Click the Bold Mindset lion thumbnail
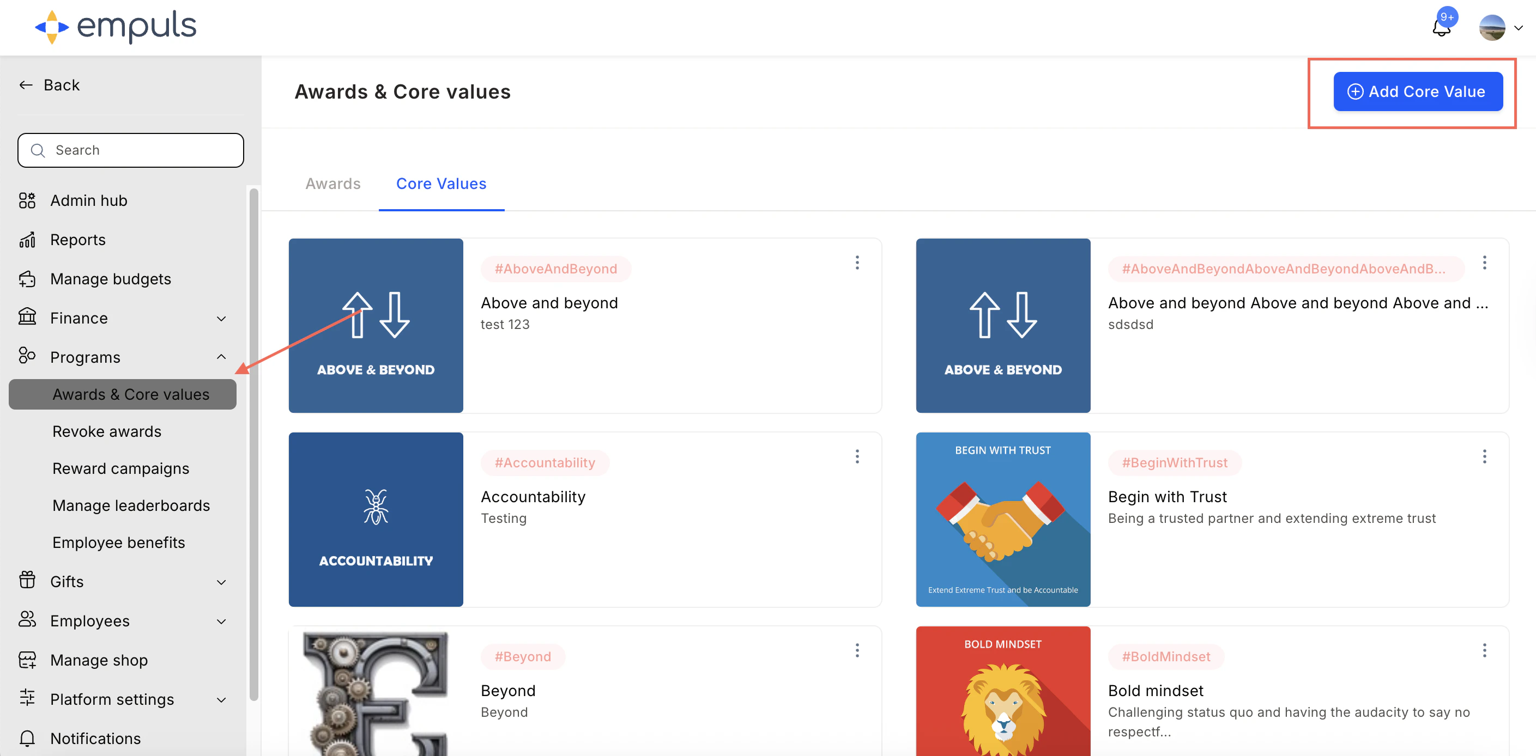 [1003, 691]
